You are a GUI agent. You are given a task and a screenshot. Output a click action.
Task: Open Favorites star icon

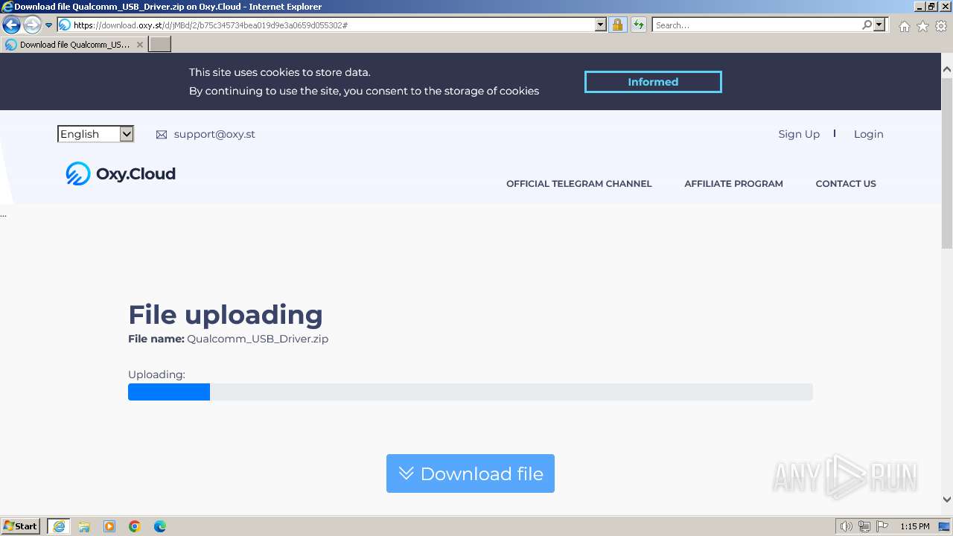(x=922, y=26)
